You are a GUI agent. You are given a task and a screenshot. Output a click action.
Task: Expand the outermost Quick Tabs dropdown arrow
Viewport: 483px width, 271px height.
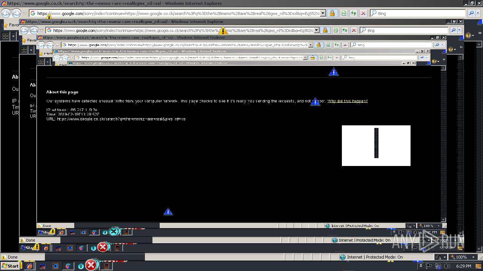(x=14, y=36)
